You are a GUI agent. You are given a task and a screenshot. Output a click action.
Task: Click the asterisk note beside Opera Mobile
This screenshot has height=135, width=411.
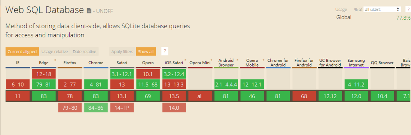[x=264, y=61]
